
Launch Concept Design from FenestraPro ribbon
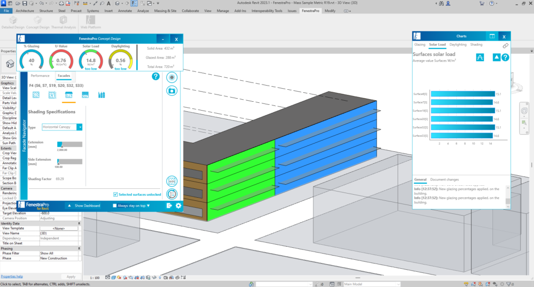coord(38,22)
